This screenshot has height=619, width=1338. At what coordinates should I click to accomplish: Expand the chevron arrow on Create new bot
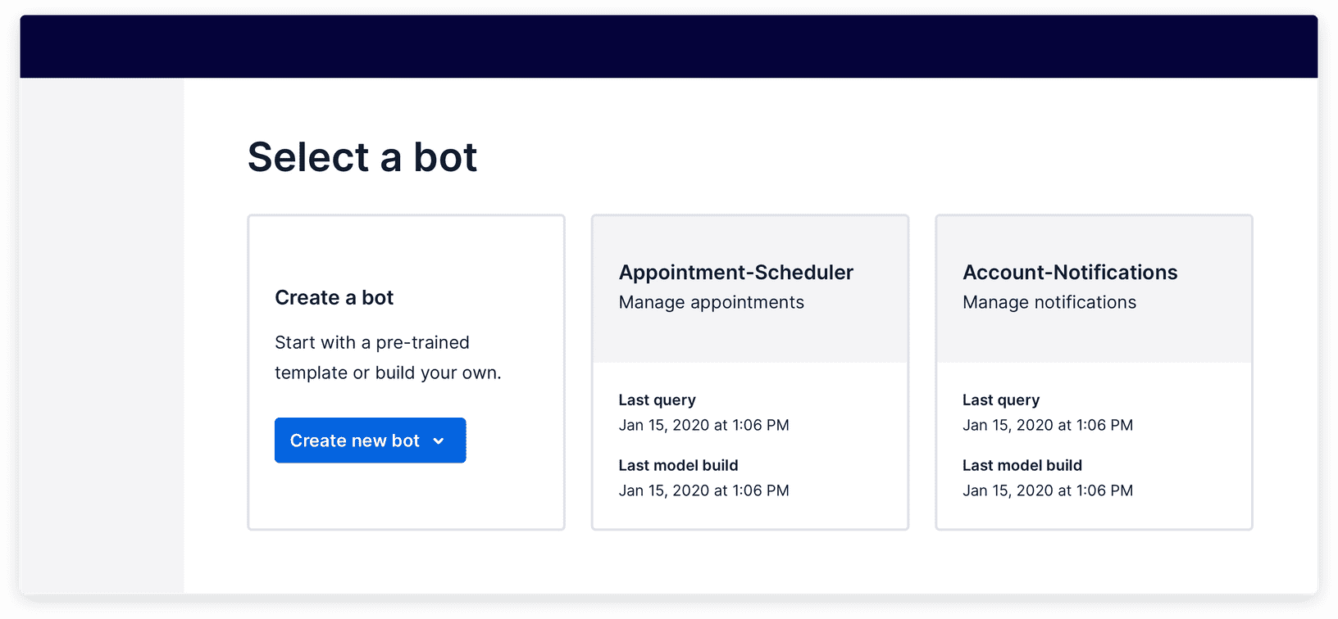439,441
